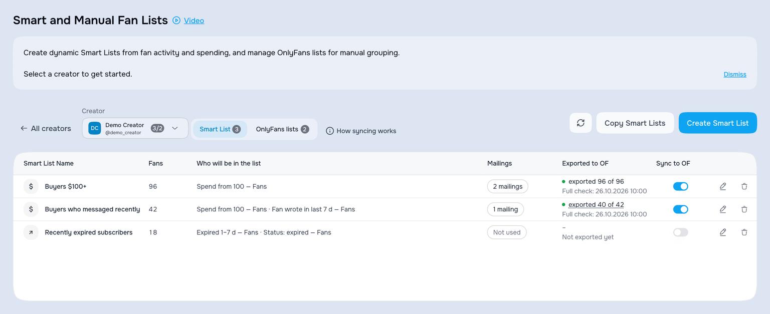The height and width of the screenshot is (314, 770).
Task: Click dollar icon for Buyers $100+
Action: point(31,186)
